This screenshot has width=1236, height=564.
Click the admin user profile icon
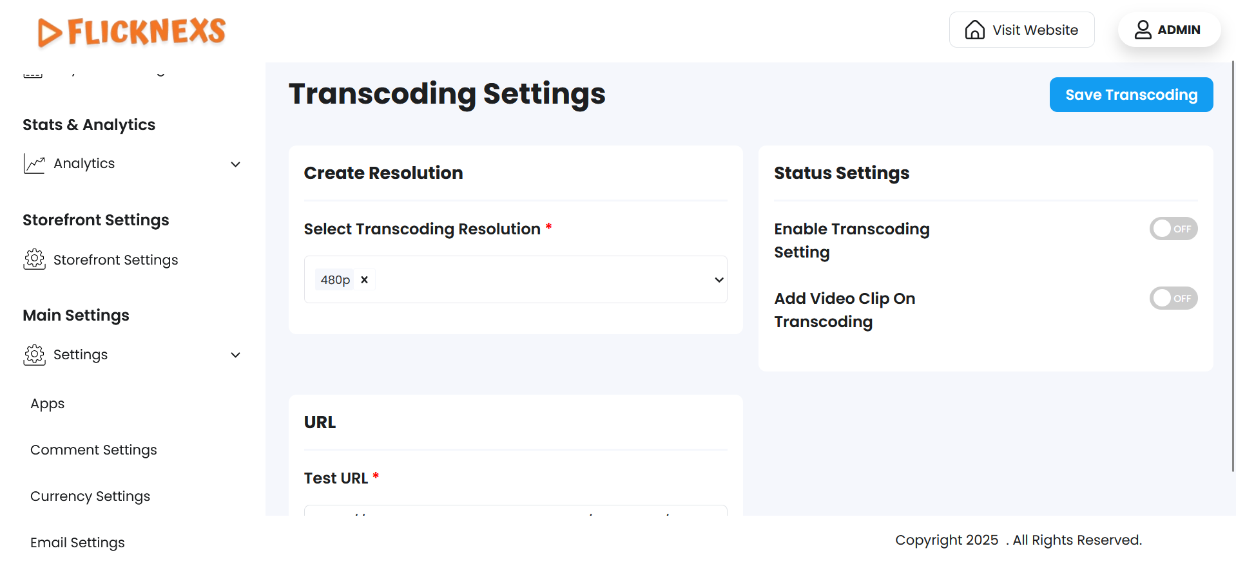click(x=1143, y=30)
